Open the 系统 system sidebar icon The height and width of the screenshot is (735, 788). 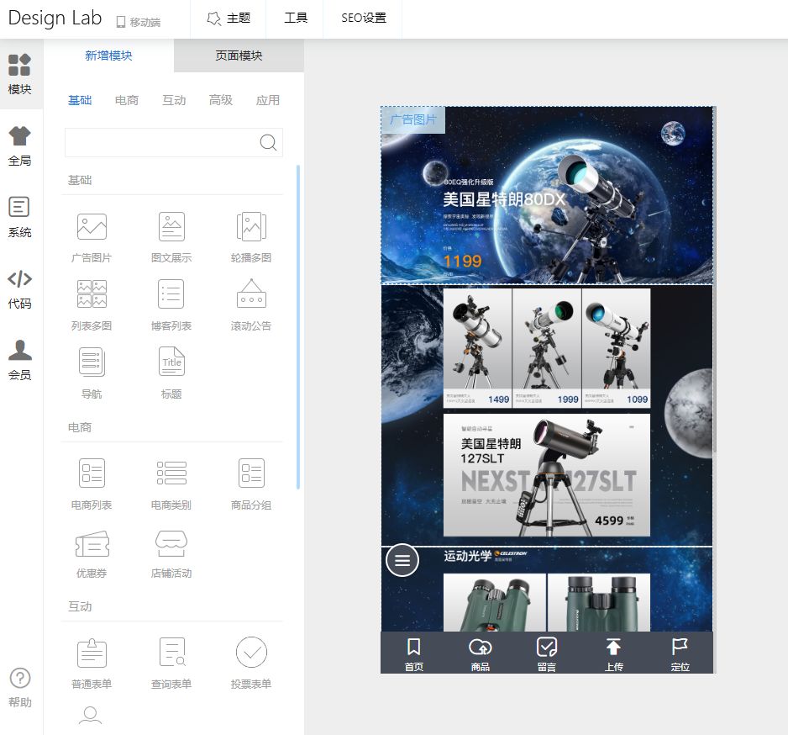tap(19, 217)
